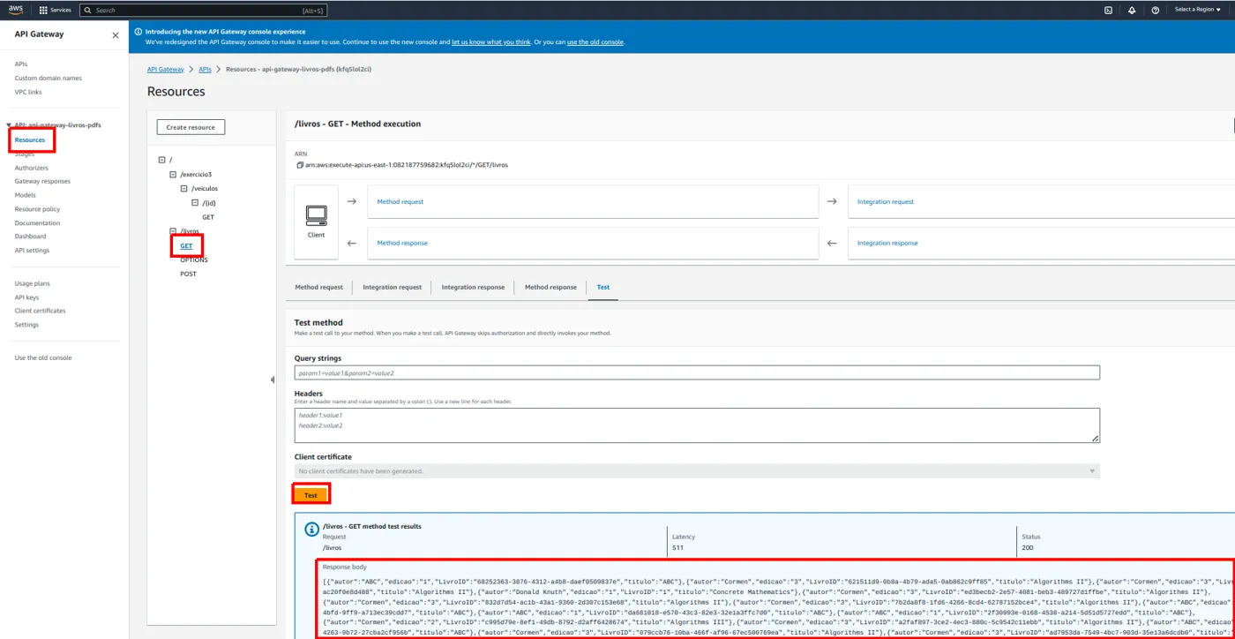1235x639 pixels.
Task: Copy the ARN with the copy icon
Action: (300, 165)
